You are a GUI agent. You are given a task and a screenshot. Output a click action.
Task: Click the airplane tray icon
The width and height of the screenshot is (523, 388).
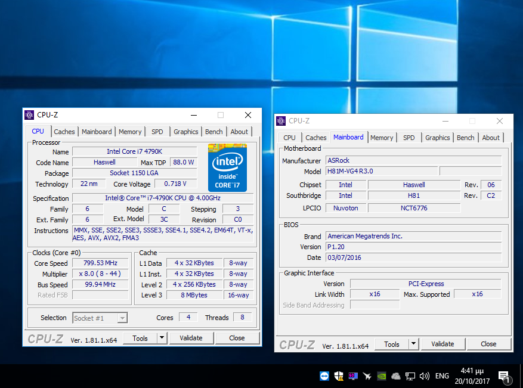pyautogui.click(x=367, y=376)
